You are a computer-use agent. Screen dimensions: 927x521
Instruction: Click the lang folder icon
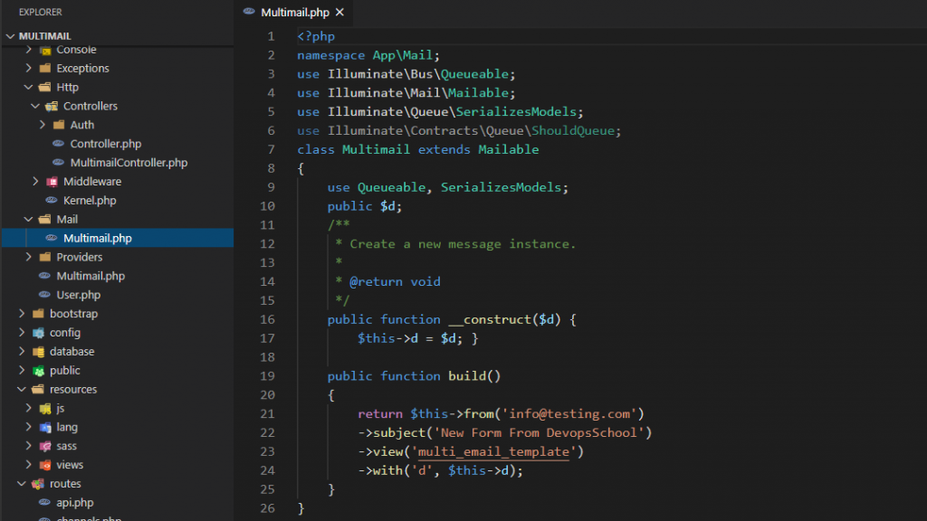coord(45,427)
